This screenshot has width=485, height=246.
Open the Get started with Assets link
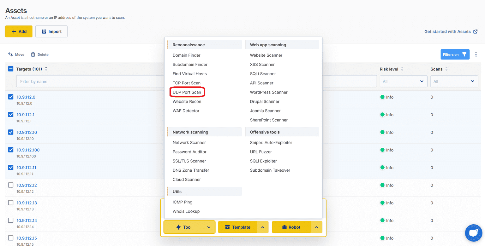448,31
